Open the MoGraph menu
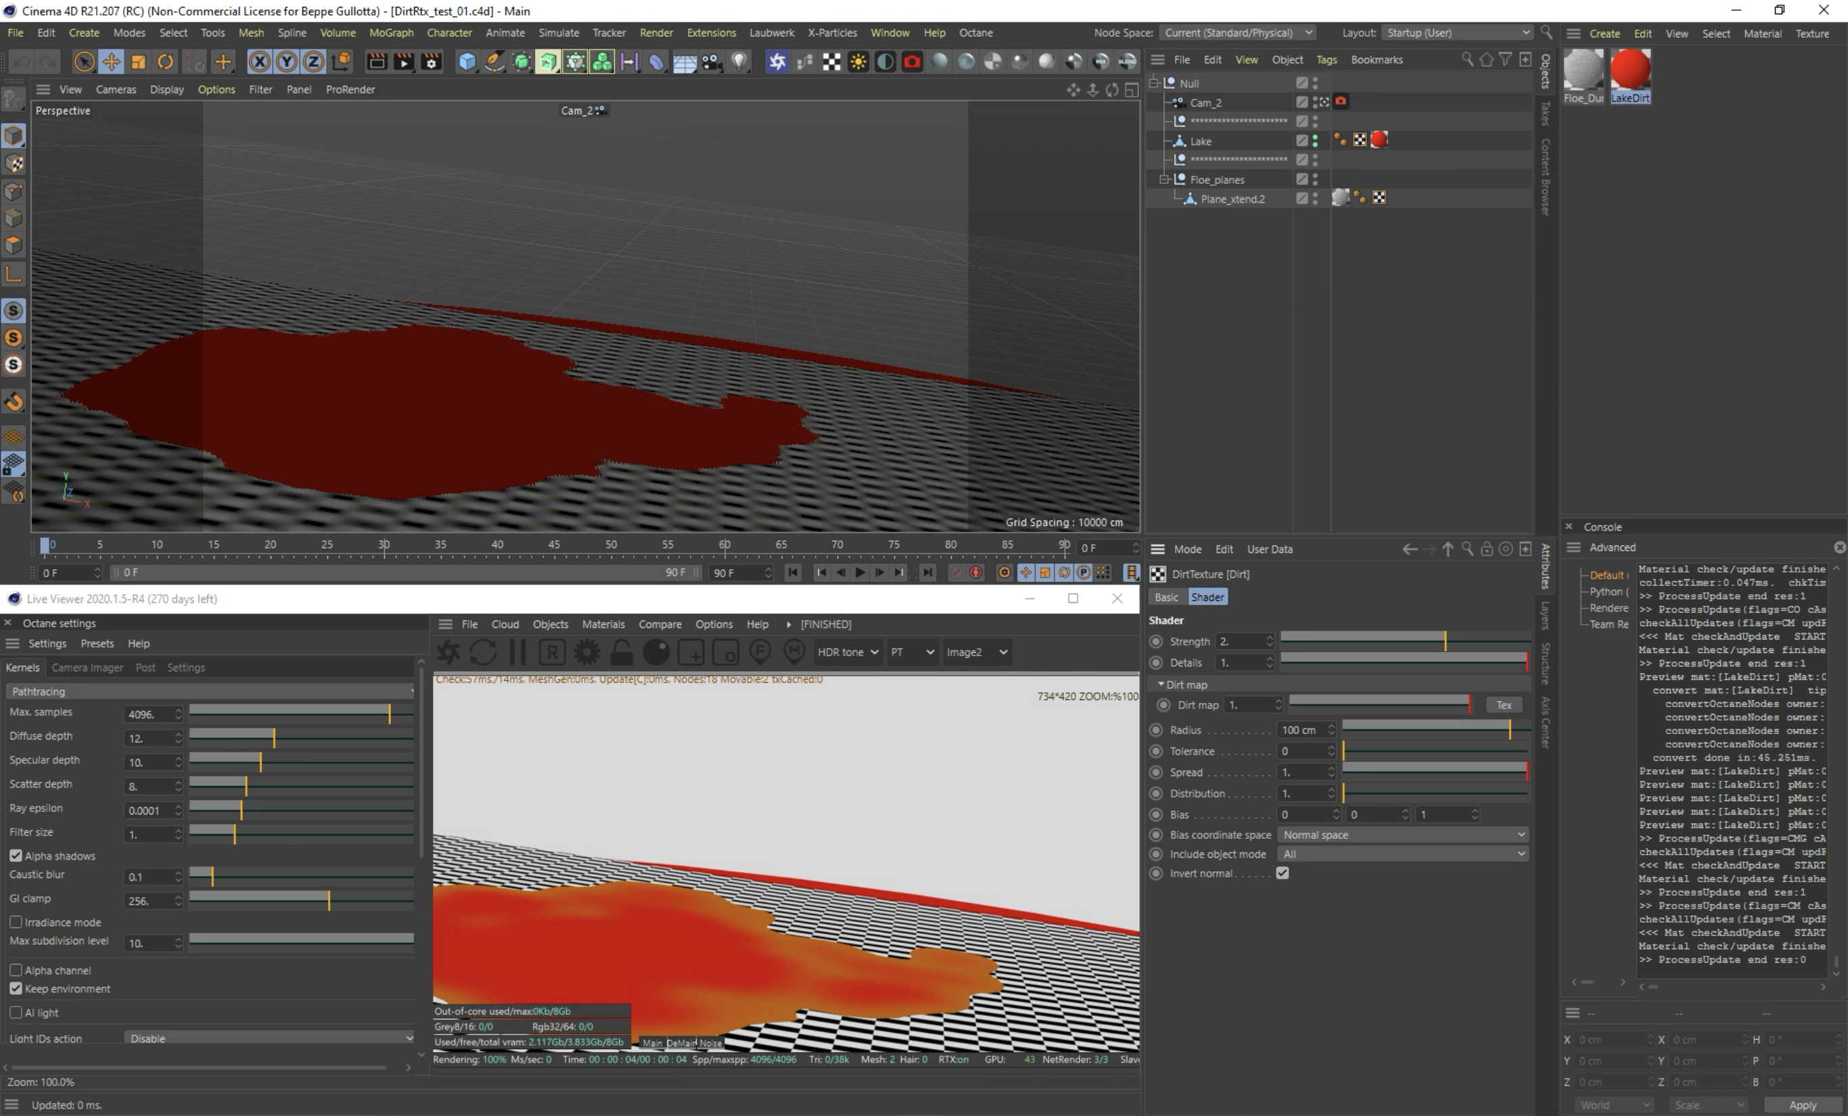This screenshot has width=1848, height=1116. [391, 33]
